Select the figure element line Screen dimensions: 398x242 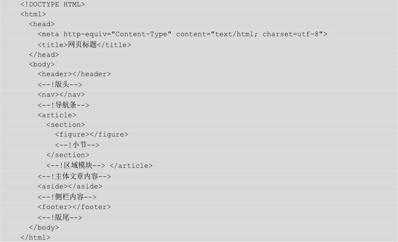[x=91, y=134]
